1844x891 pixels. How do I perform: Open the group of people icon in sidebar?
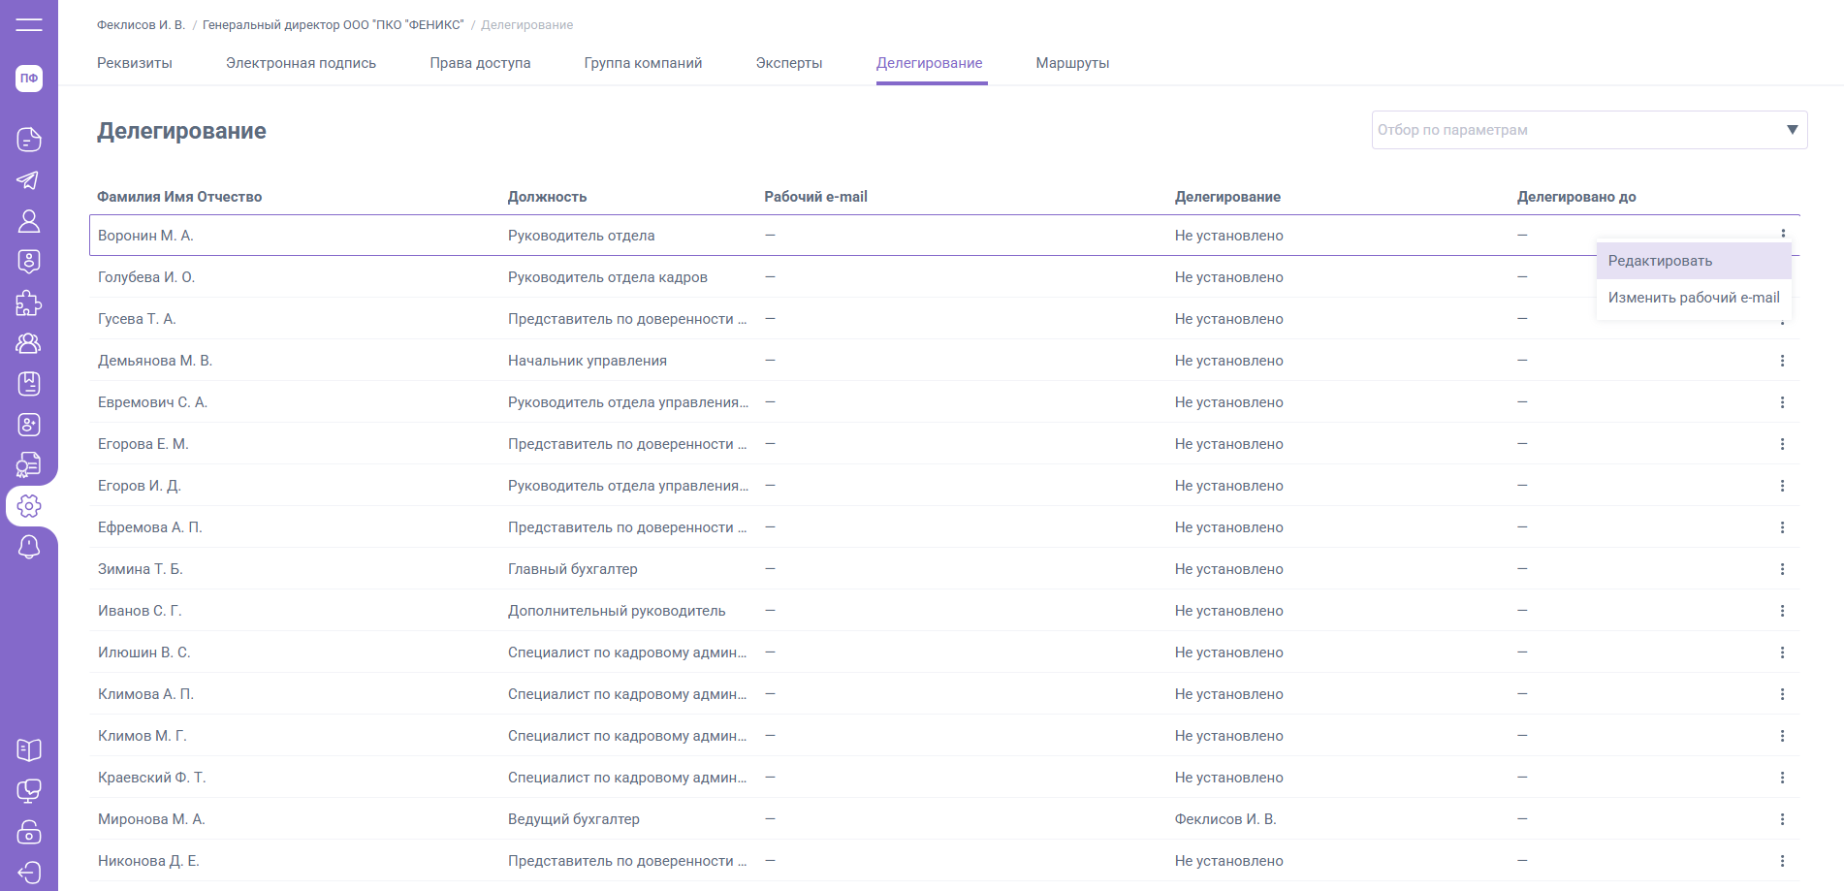(x=29, y=343)
